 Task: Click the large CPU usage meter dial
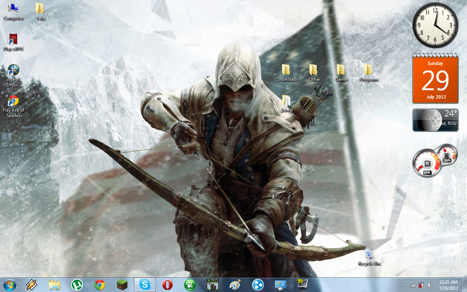click(427, 163)
